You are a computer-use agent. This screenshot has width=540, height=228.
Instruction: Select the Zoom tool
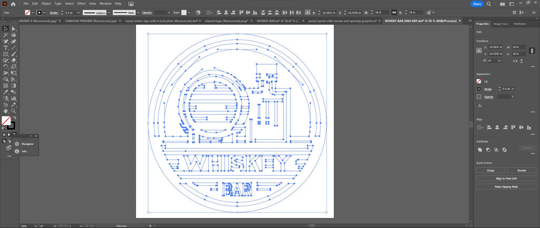point(14,111)
